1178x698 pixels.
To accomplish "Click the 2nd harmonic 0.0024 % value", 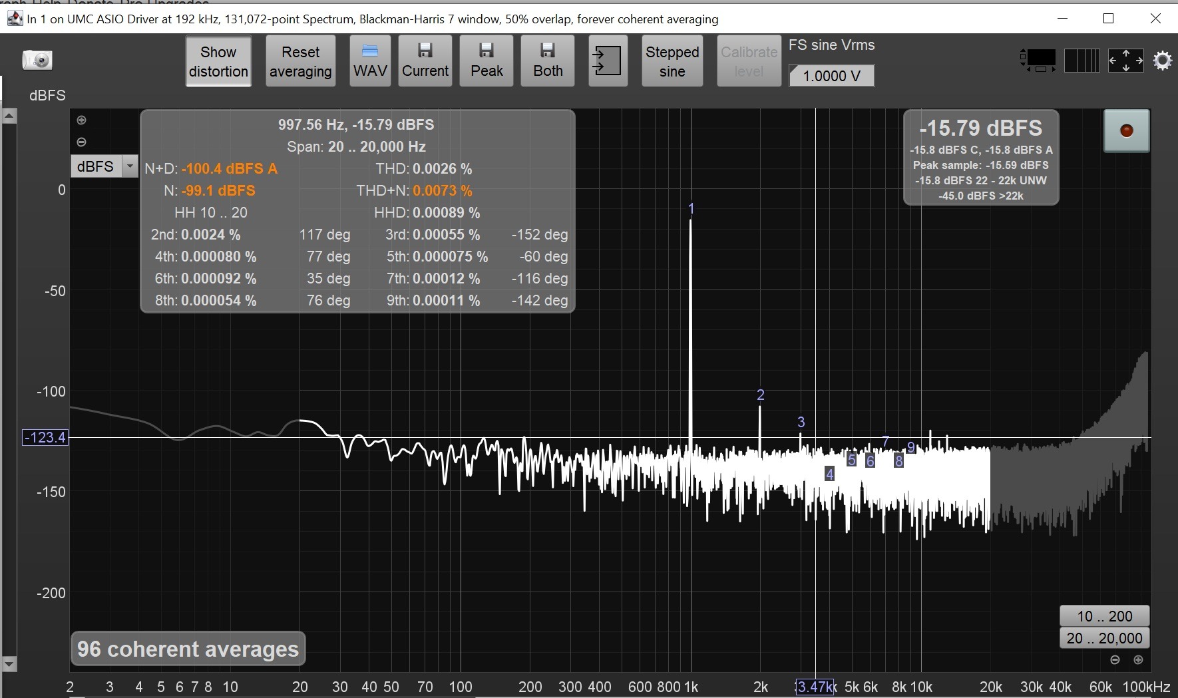I will pyautogui.click(x=210, y=234).
